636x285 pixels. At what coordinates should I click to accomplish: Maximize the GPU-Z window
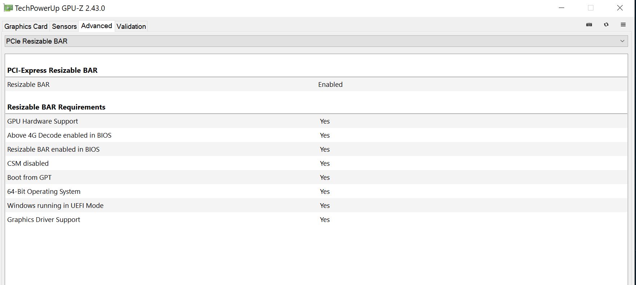[x=591, y=8]
